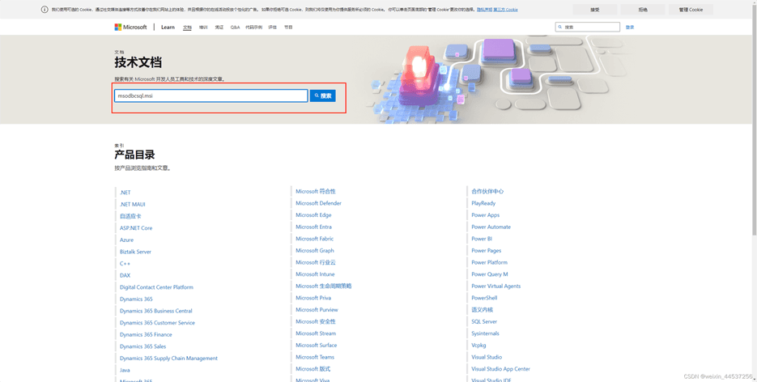This screenshot has height=382, width=757.
Task: Open 代码示例 in the top navigation
Action: 253,28
